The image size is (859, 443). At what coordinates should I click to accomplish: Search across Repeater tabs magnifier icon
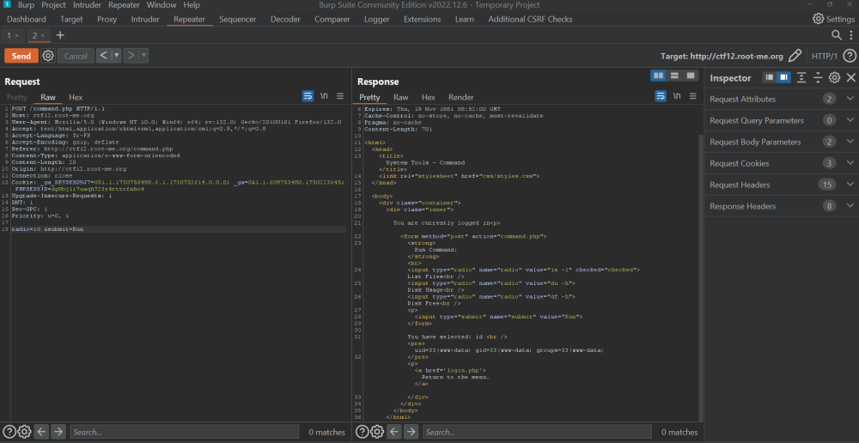[x=837, y=35]
